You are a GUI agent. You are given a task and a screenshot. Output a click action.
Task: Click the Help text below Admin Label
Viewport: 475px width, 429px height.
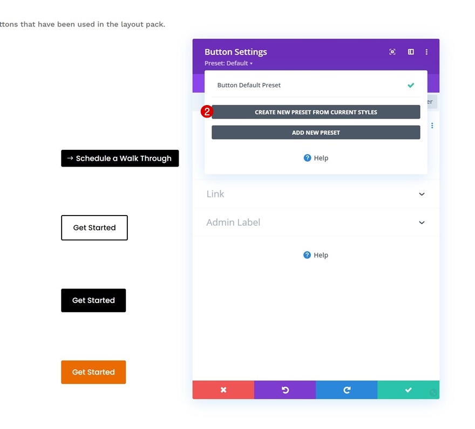click(x=321, y=255)
